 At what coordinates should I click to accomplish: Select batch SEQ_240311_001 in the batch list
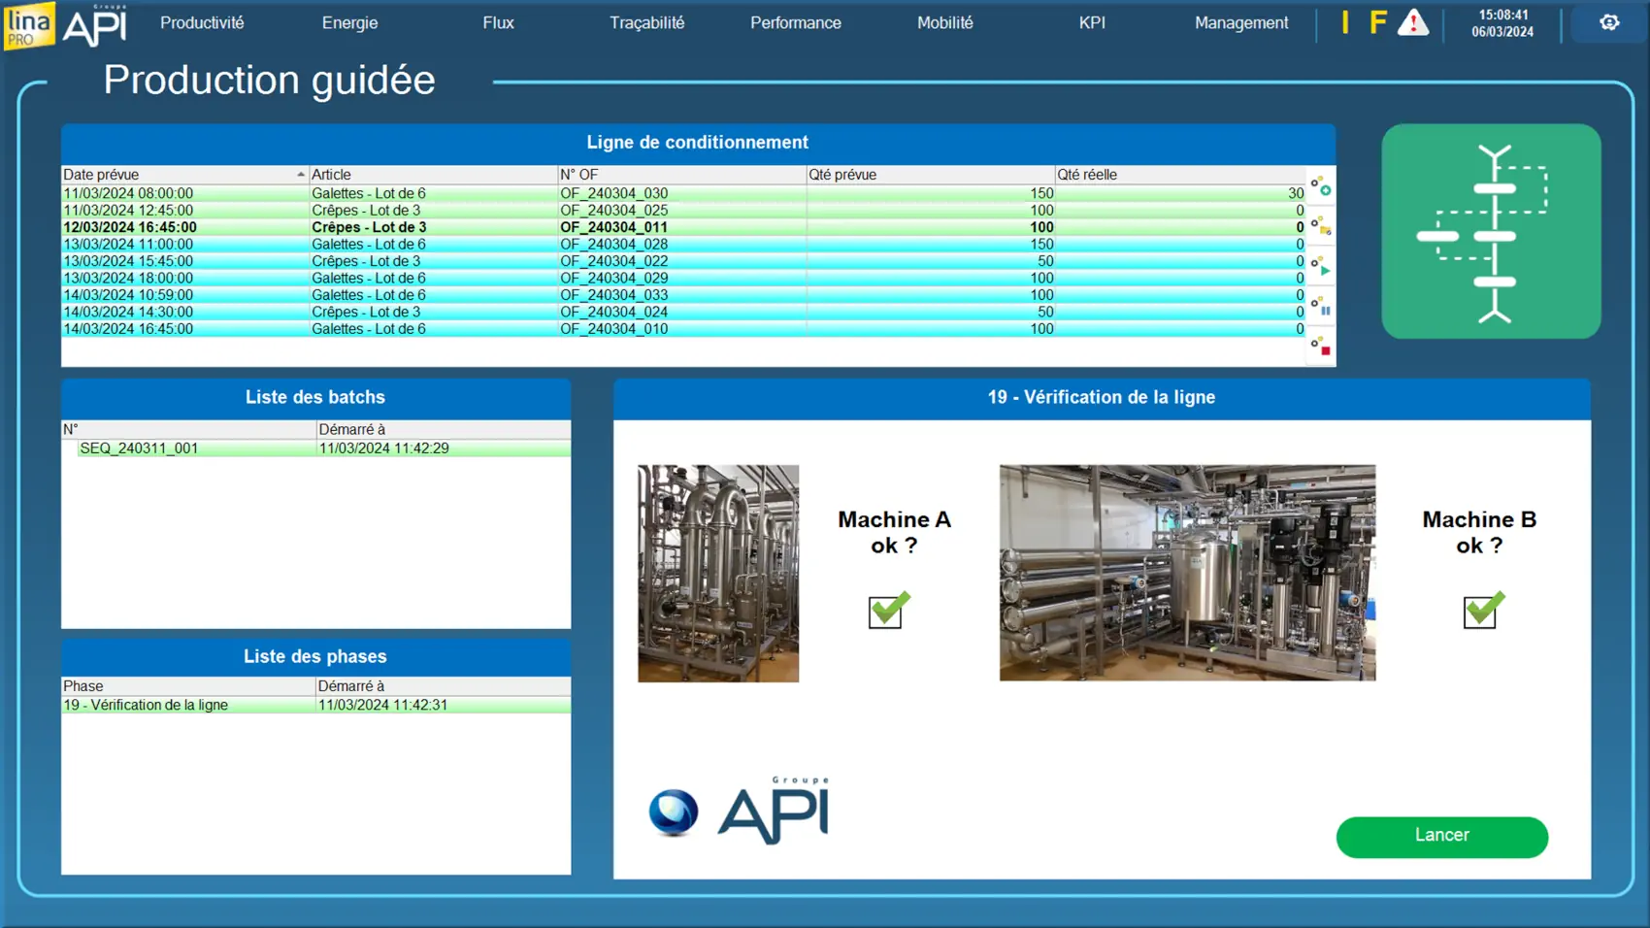139,448
